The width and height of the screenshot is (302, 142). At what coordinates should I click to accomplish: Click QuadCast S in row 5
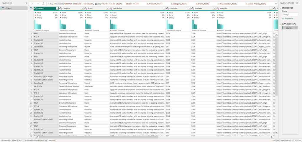click(x=46, y=47)
